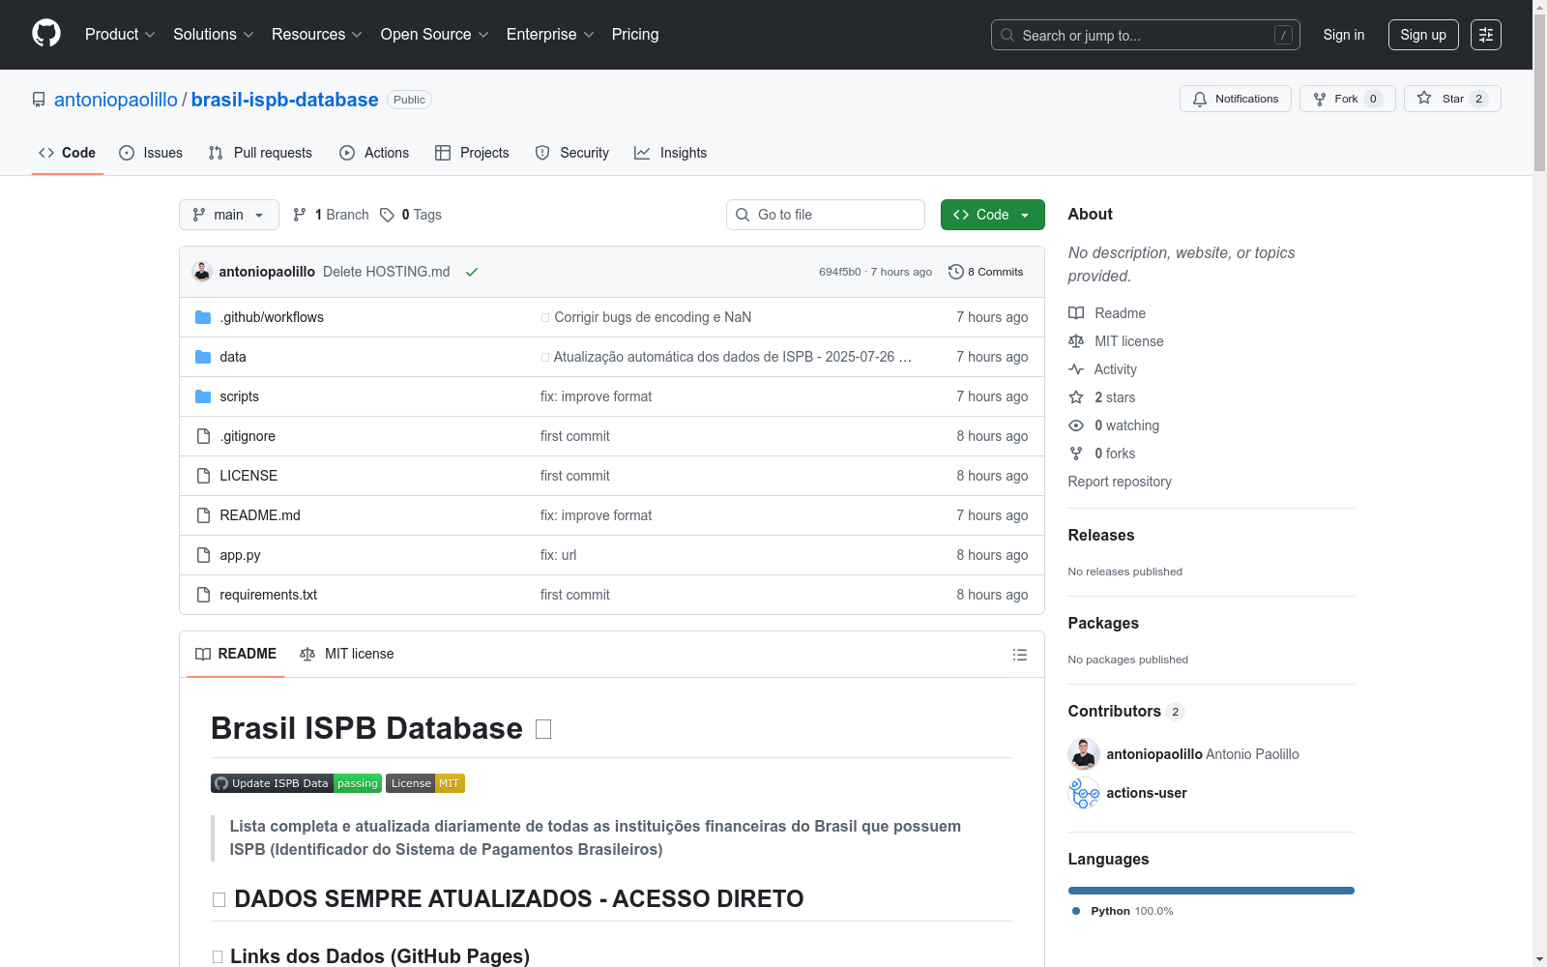Switch to the Security tab
Screen dimensions: 1547x967
pos(572,153)
